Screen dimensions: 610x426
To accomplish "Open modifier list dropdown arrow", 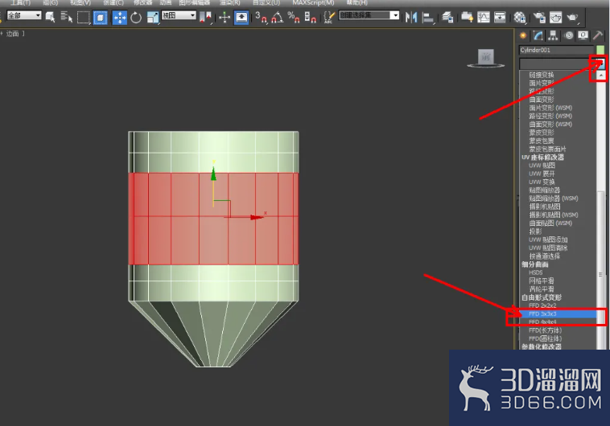I will (601, 63).
